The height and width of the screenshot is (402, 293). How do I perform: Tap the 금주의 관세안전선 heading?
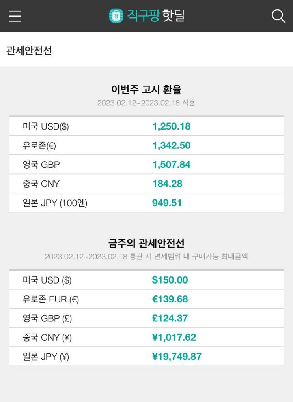pyautogui.click(x=146, y=243)
